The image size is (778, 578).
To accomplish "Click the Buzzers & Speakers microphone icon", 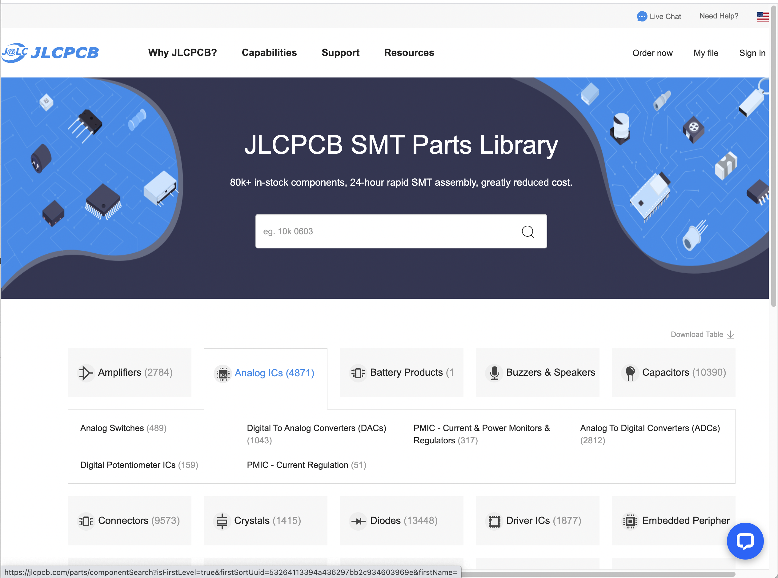I will pos(494,373).
